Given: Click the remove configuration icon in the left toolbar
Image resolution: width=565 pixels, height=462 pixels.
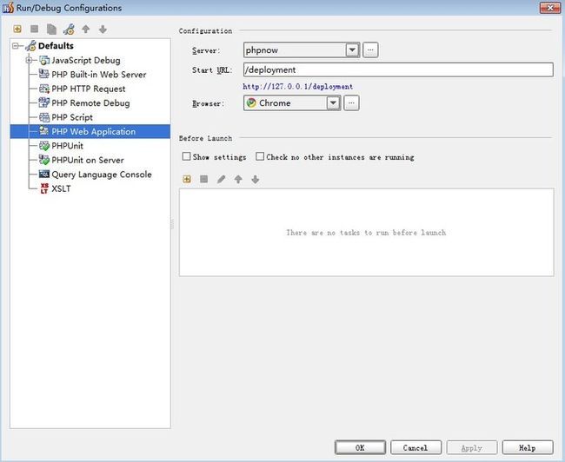Looking at the screenshot, I should [34, 29].
